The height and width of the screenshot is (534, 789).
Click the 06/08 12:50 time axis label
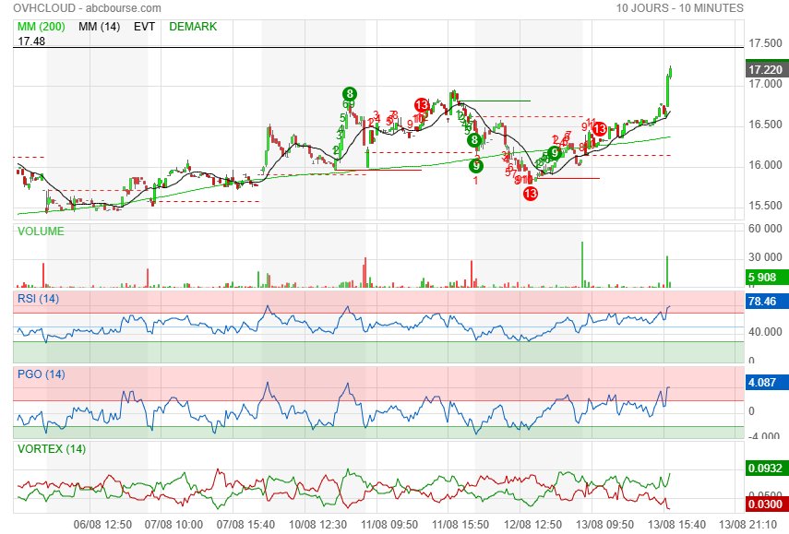(102, 525)
